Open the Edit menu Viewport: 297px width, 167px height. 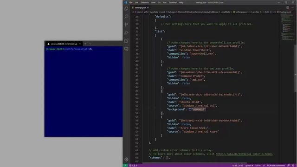(136, 3)
